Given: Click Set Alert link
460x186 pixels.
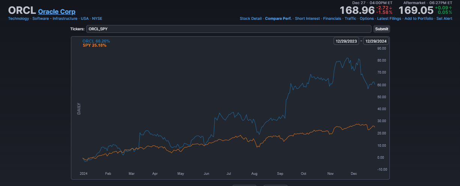Looking at the screenshot, I should [x=444, y=18].
